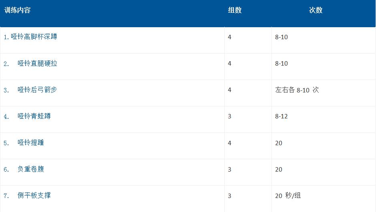
Task: Select the sets count for 侧平板支撑
Action: click(229, 196)
